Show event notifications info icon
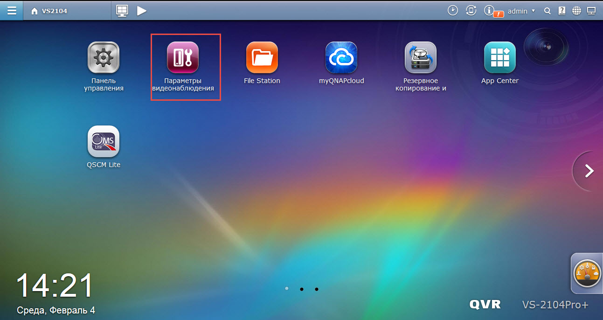The height and width of the screenshot is (320, 603). (x=489, y=10)
